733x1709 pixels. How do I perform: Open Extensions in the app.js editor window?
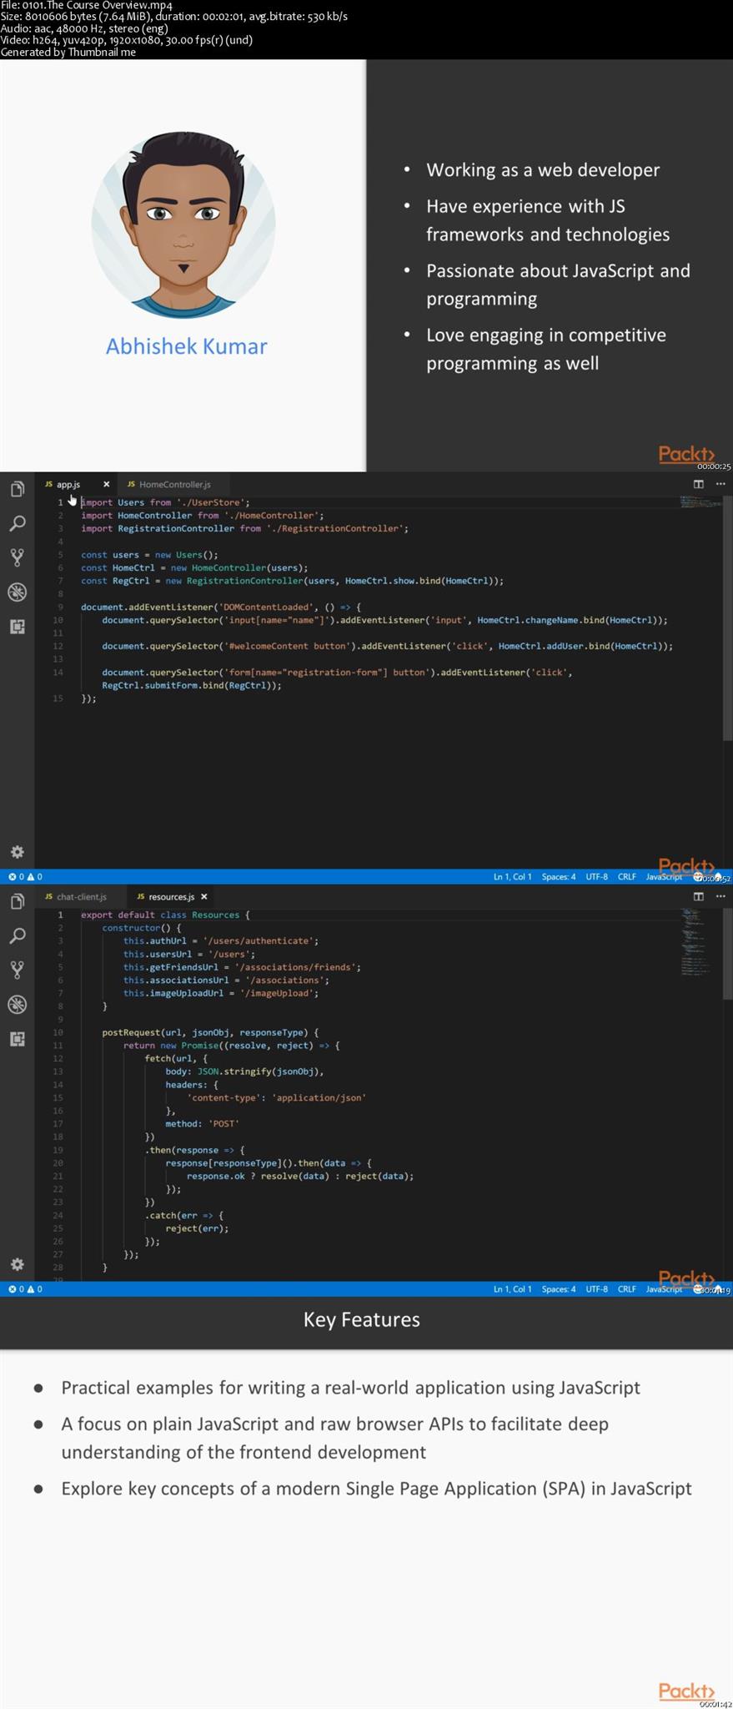[x=17, y=626]
